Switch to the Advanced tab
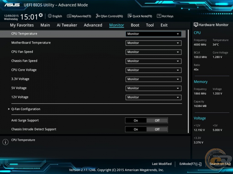The image size is (233, 174). 93,25
